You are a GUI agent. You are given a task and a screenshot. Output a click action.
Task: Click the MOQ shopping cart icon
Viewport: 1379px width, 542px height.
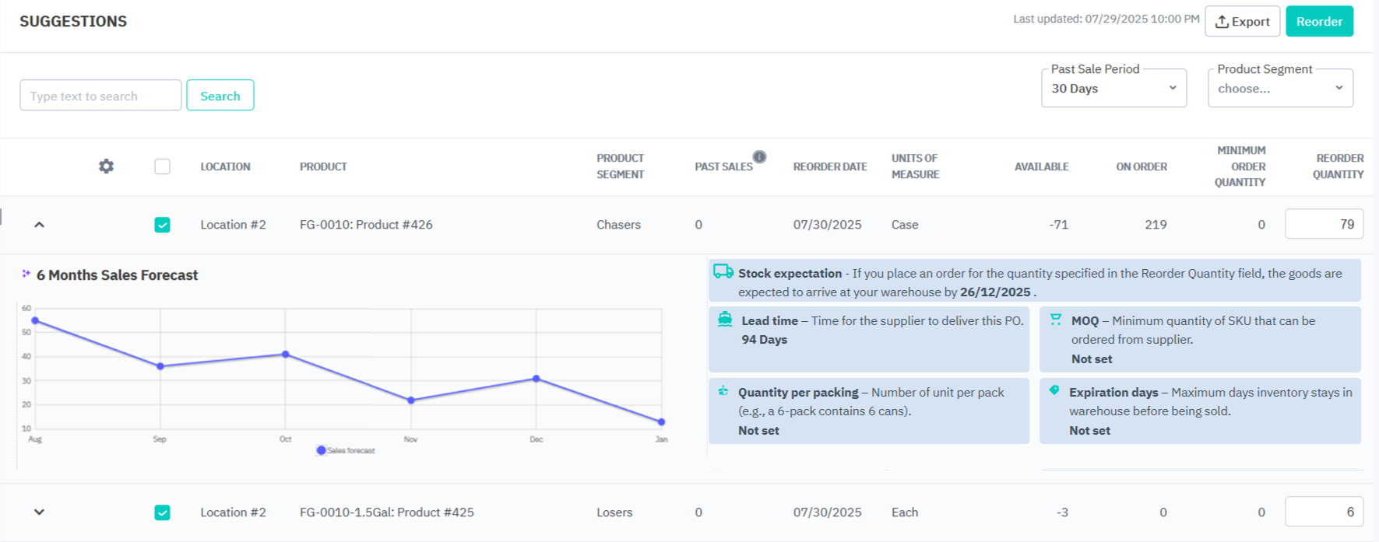(1056, 320)
